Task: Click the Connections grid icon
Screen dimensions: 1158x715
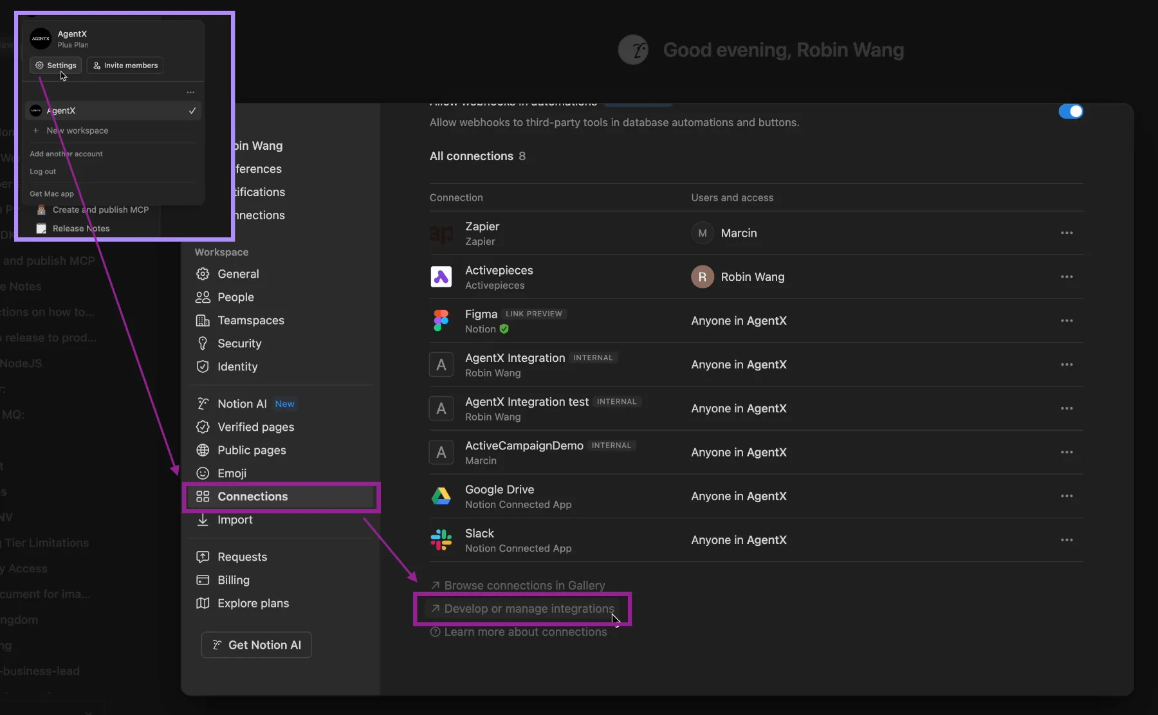Action: 203,496
